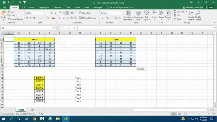The width and height of the screenshot is (217, 122).
Task: Open the File tab
Action: pos(4,7)
